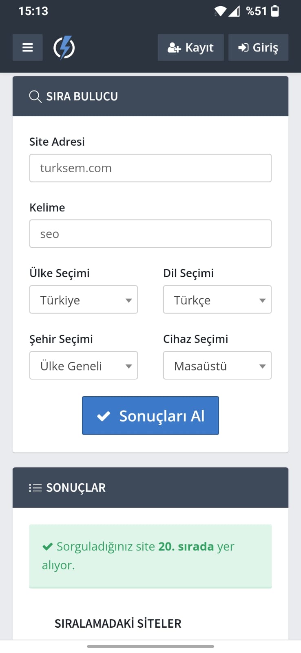Focus the Site Adresi input field
The width and height of the screenshot is (301, 653).
[150, 168]
